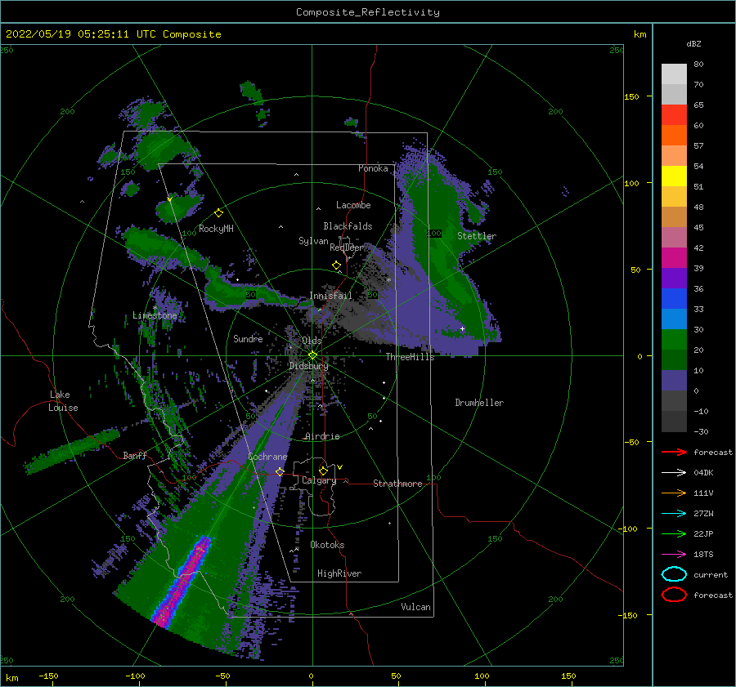736x687 pixels.
Task: Click the Airdrie town label
Action: point(322,436)
